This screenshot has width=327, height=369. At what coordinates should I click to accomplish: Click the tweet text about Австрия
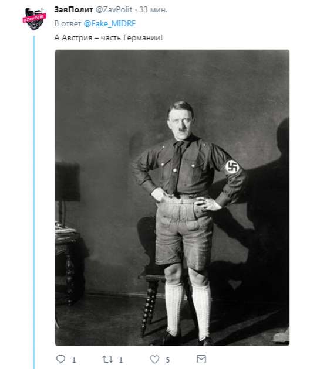click(109, 37)
